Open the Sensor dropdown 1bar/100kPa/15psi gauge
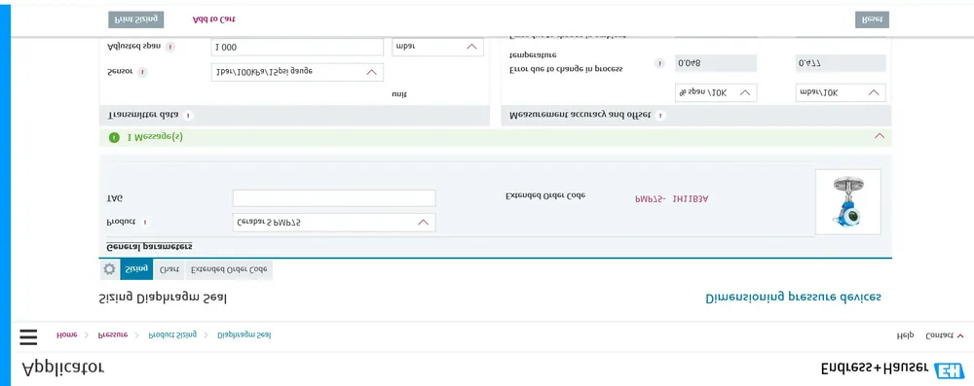 (297, 72)
